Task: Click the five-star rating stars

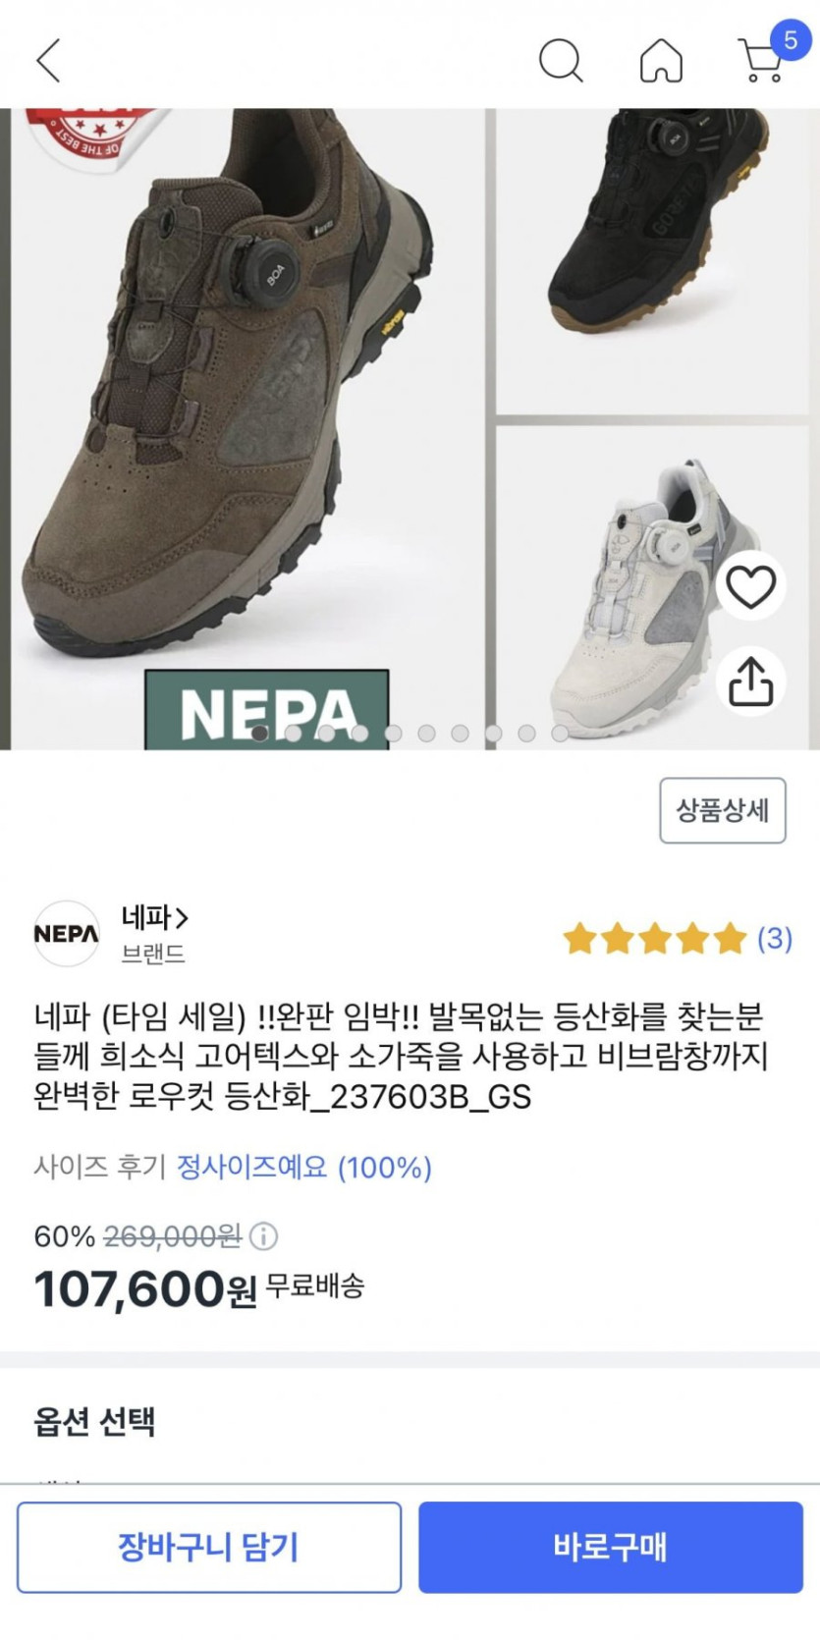Action: [x=655, y=939]
